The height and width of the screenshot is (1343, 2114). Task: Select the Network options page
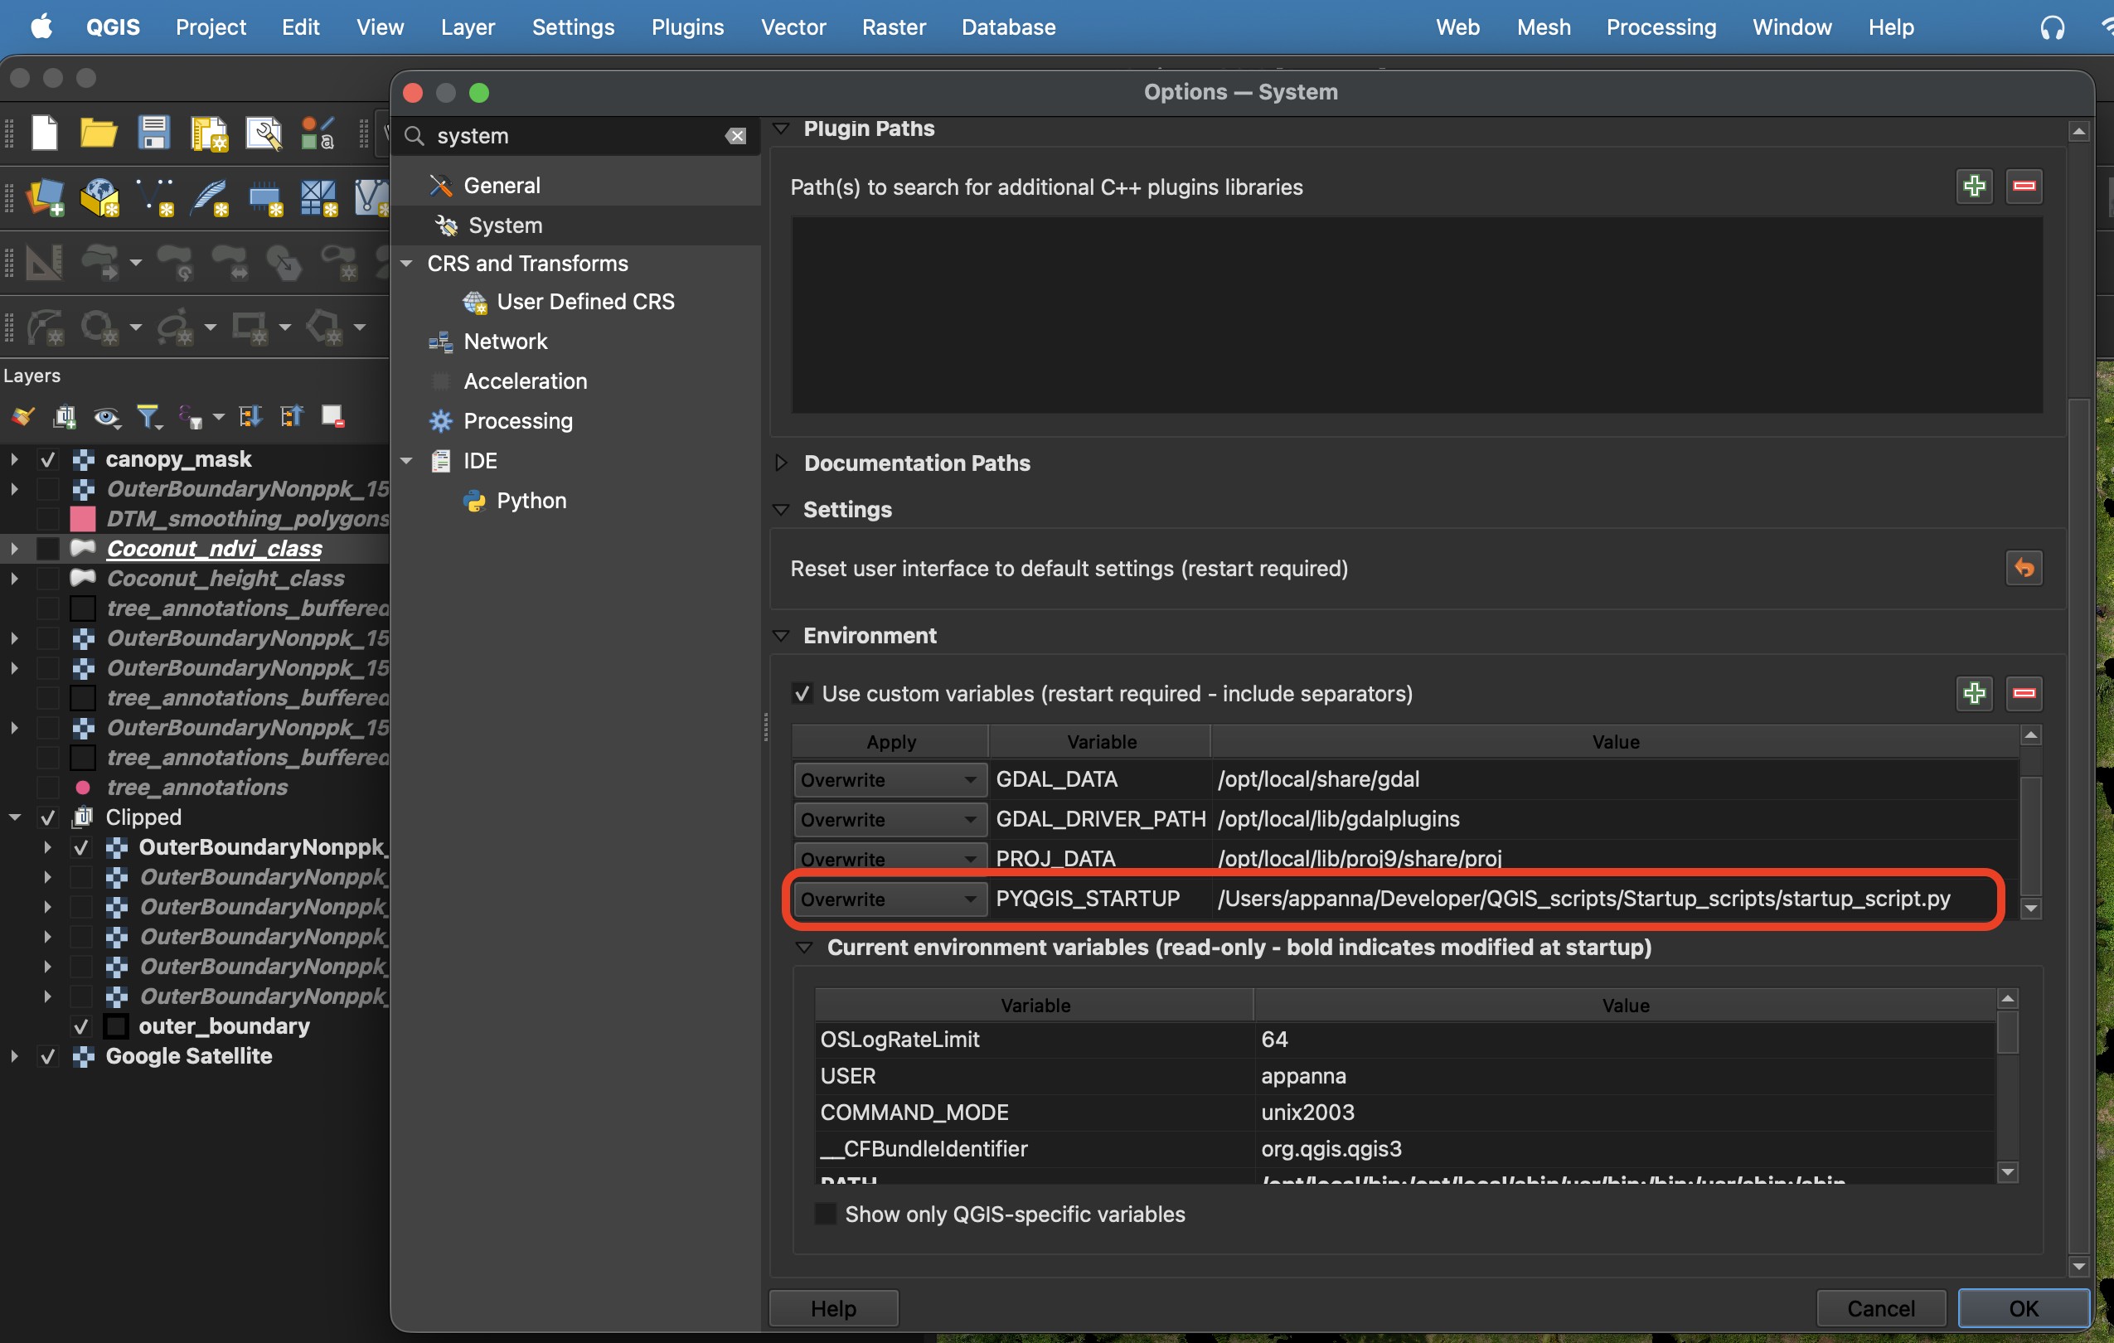tap(505, 342)
